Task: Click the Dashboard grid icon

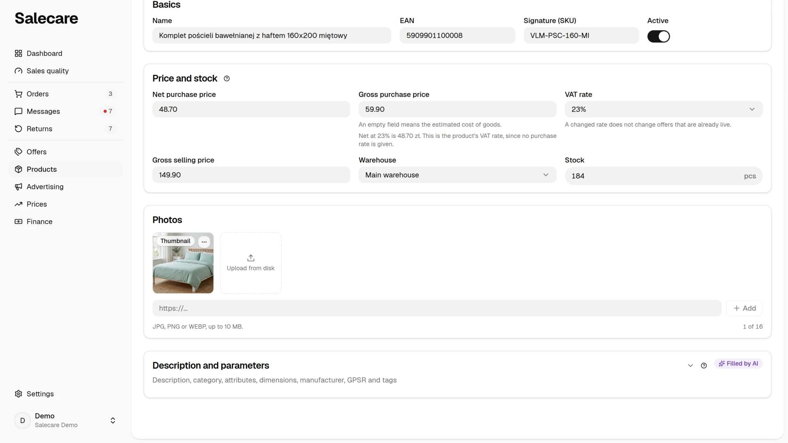Action: coord(18,53)
